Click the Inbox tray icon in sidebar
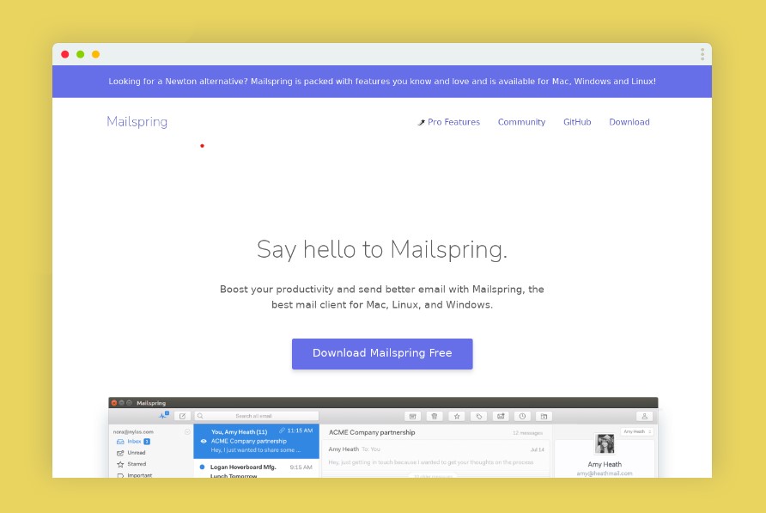The height and width of the screenshot is (513, 766). (120, 442)
